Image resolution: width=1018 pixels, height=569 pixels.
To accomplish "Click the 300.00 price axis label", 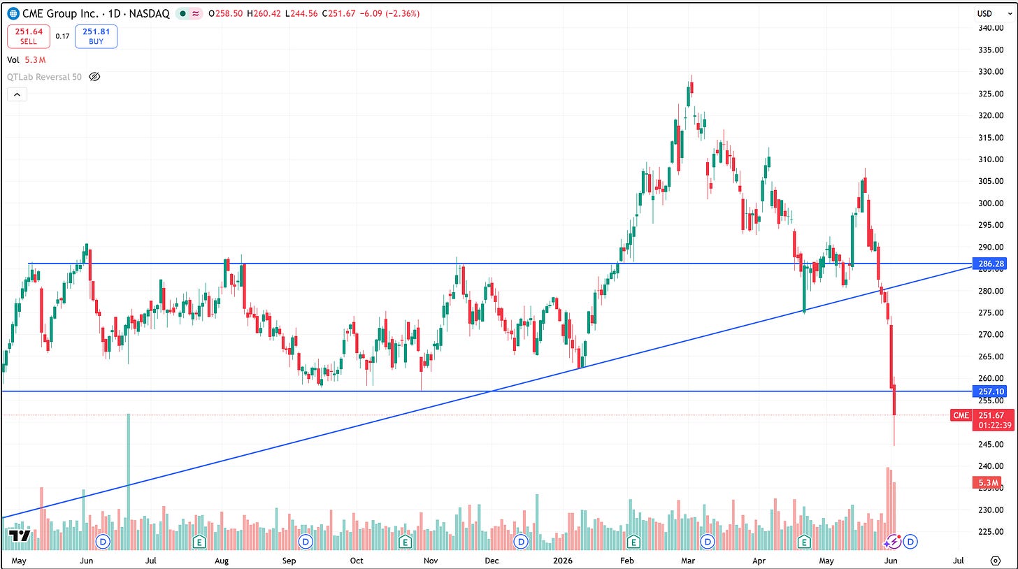I will tap(991, 203).
